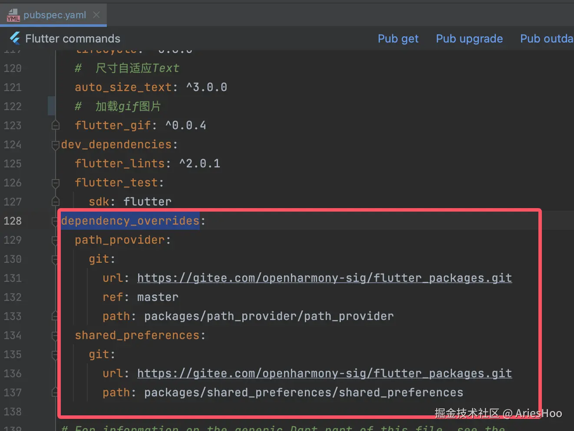Click the YML file icon on tab
The image size is (574, 431).
[13, 15]
